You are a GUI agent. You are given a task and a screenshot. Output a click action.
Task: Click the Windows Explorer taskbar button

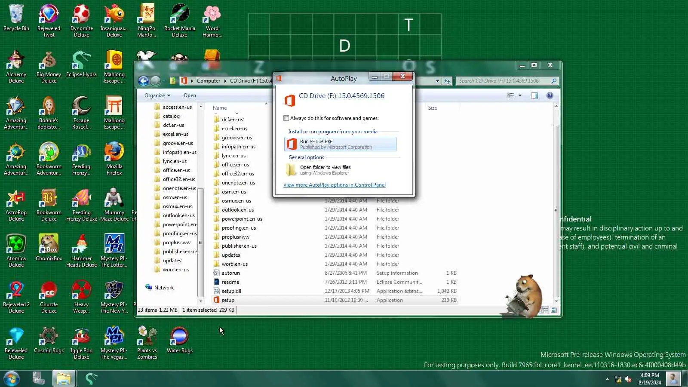pos(64,379)
